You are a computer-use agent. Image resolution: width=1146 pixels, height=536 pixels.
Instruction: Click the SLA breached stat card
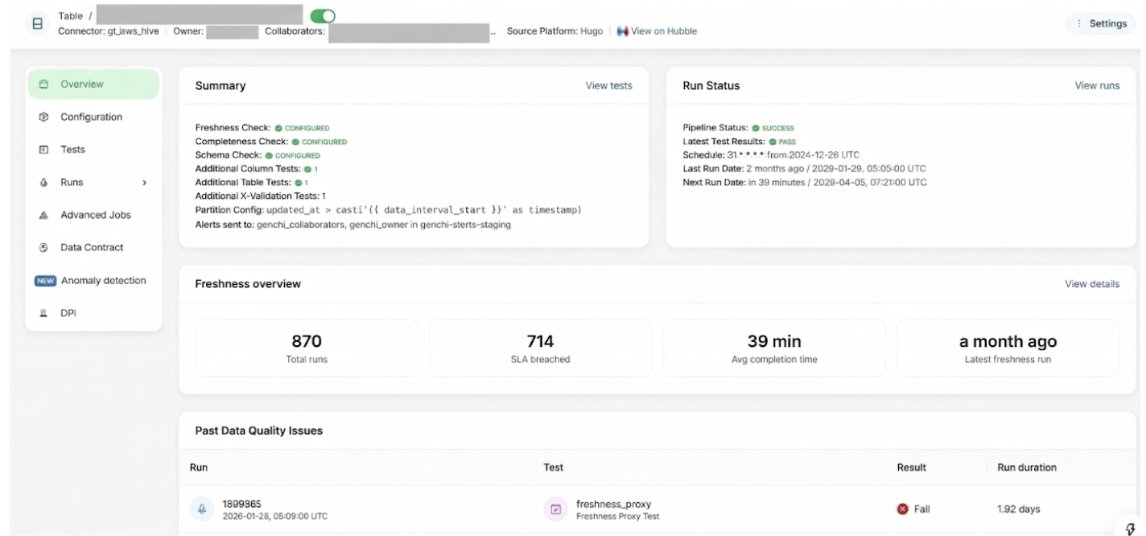click(540, 348)
